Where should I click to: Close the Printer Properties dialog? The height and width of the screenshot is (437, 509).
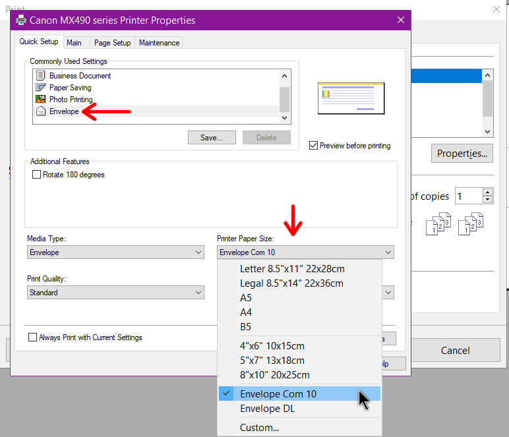[x=401, y=20]
